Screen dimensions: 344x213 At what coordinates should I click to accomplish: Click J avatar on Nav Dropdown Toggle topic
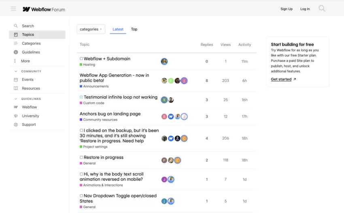(164, 201)
